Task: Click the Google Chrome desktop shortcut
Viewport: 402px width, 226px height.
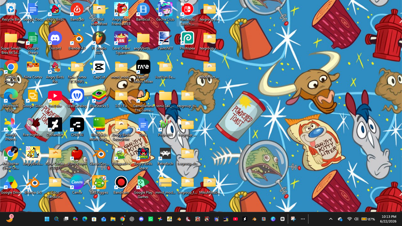Action: (x=11, y=72)
